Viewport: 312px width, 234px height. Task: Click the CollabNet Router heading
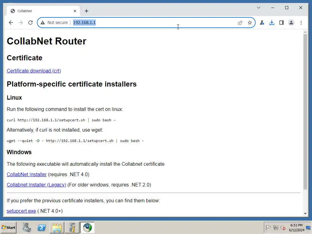47,41
